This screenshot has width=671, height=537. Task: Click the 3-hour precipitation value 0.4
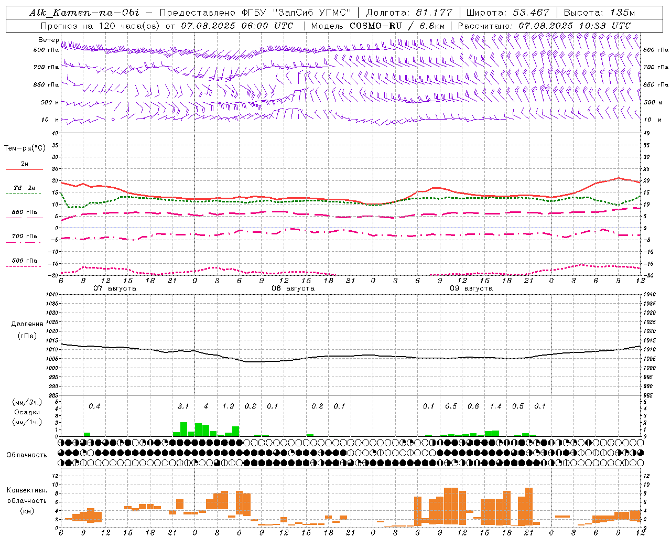[94, 406]
